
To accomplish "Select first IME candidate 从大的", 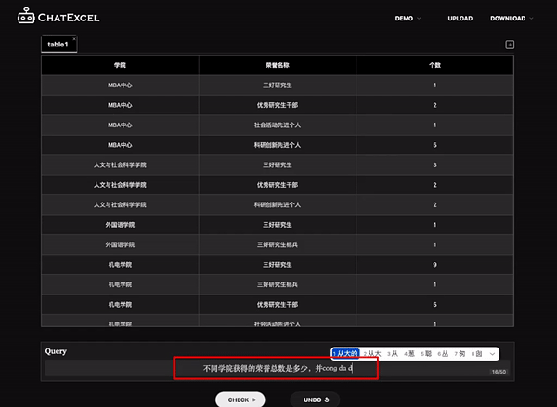I will (x=345, y=354).
